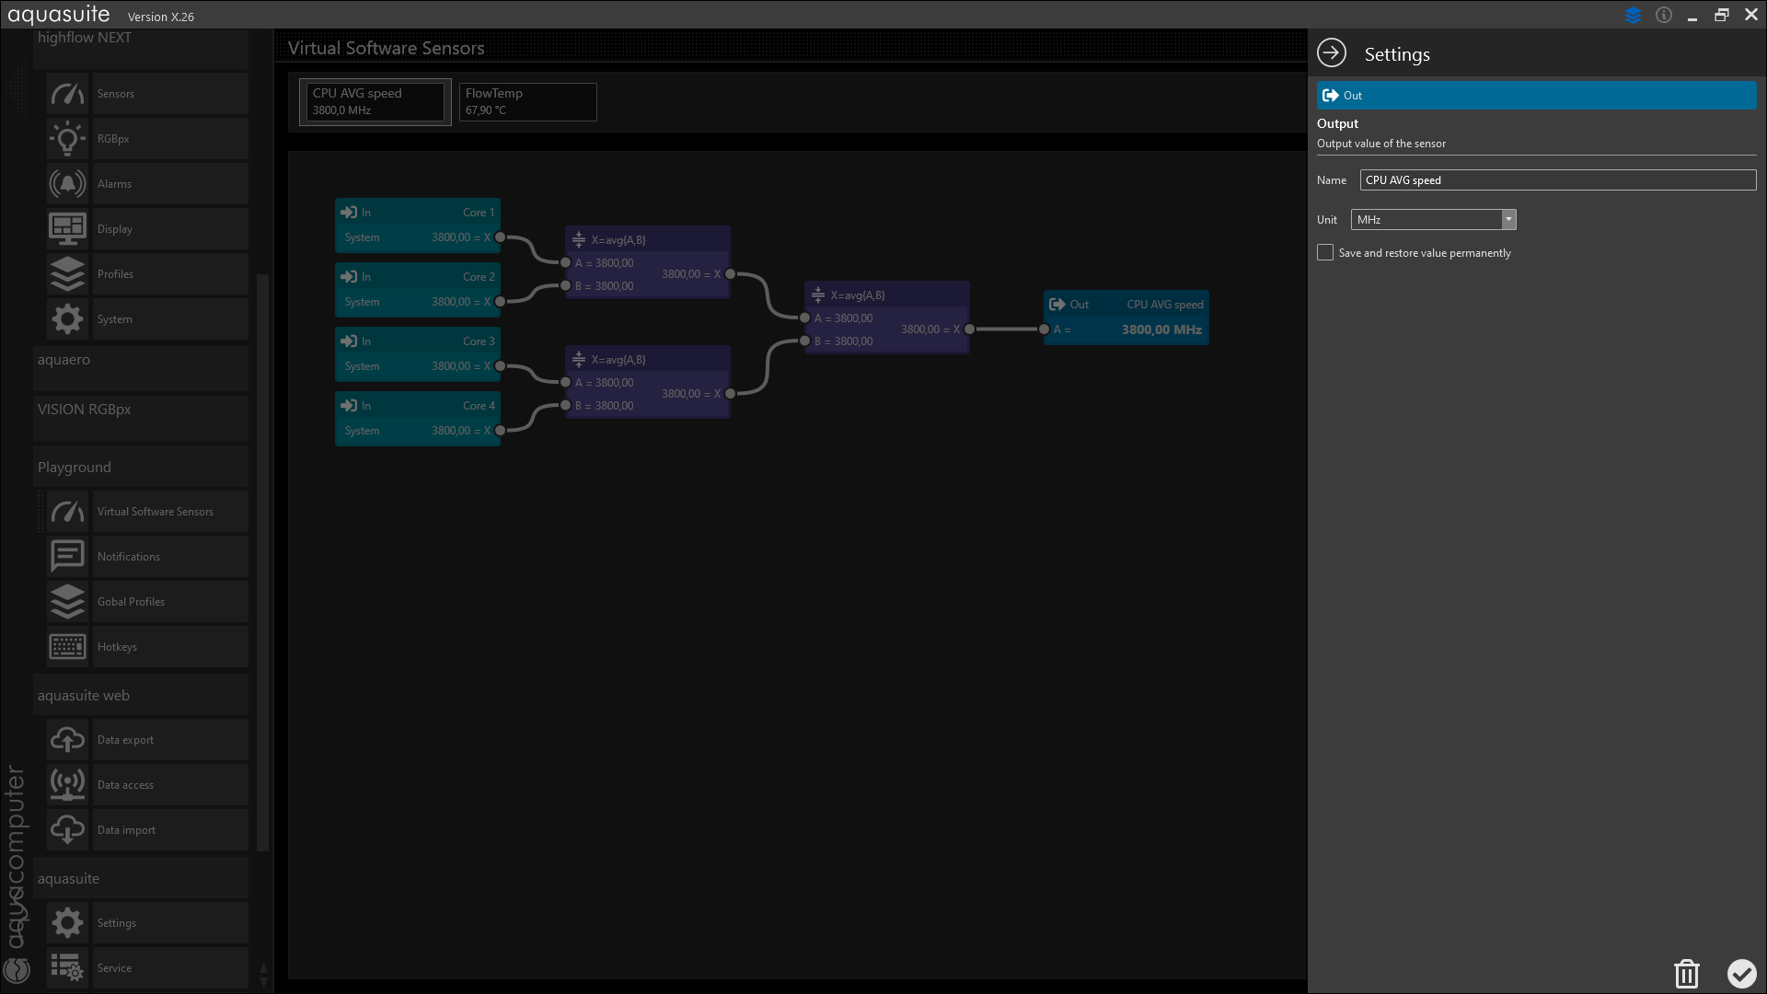Click the Aqua Computer logo icon
The width and height of the screenshot is (1767, 994).
coord(17,970)
